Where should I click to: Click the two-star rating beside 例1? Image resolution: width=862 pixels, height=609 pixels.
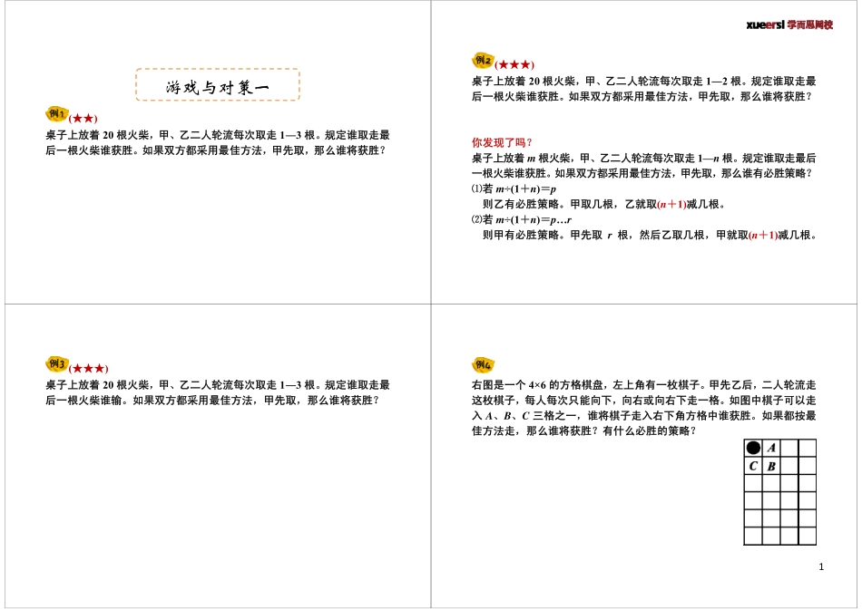pos(82,116)
